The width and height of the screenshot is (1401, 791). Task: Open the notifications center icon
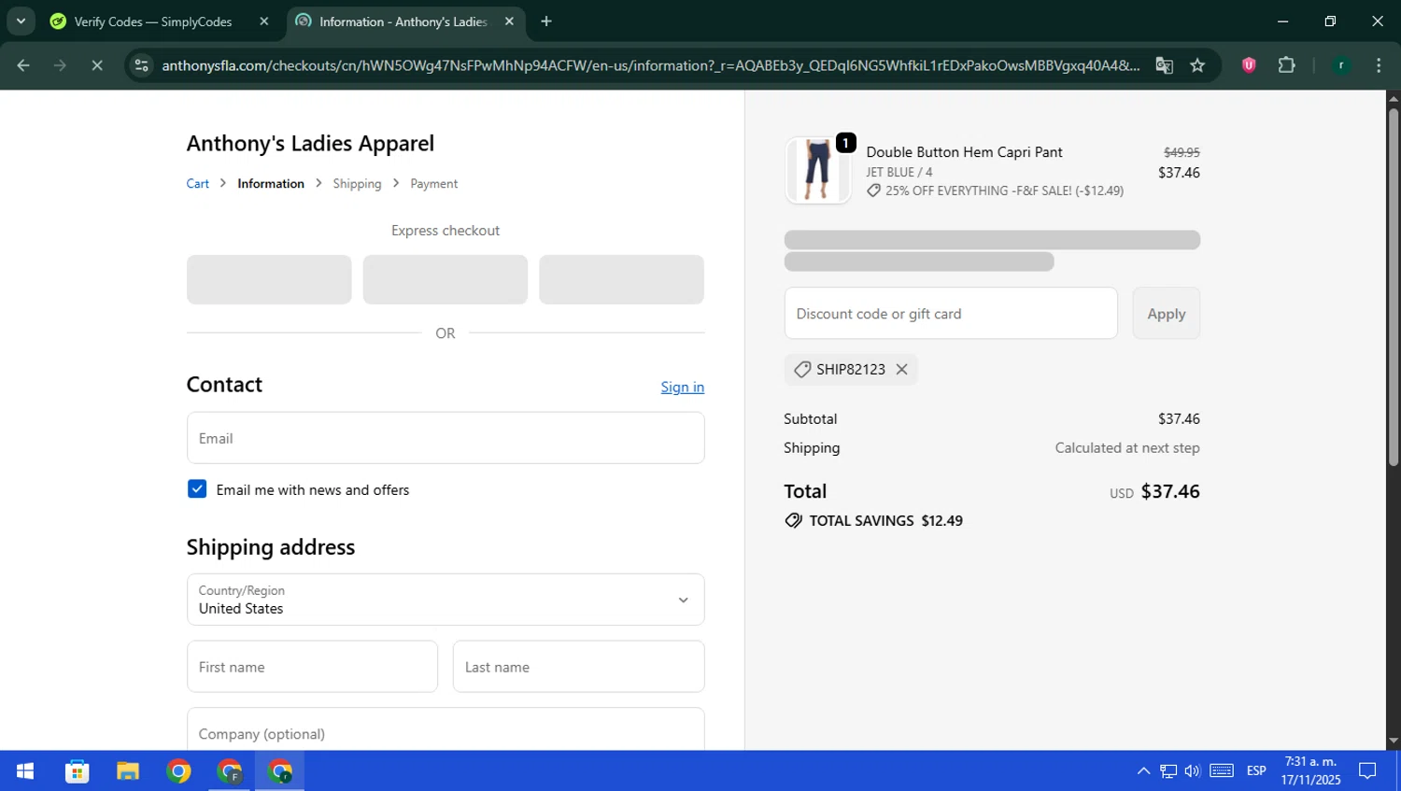[1367, 771]
